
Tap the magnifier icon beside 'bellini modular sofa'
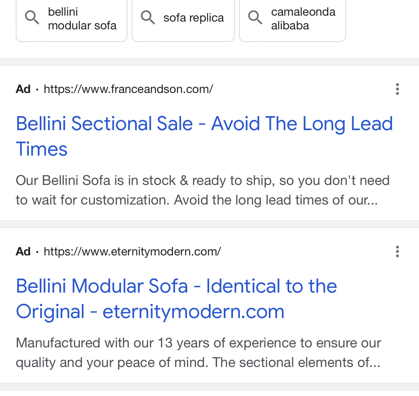[32, 17]
